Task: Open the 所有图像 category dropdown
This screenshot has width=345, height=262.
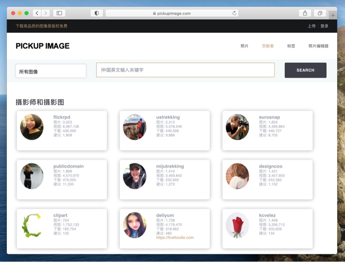Action: pyautogui.click(x=51, y=71)
